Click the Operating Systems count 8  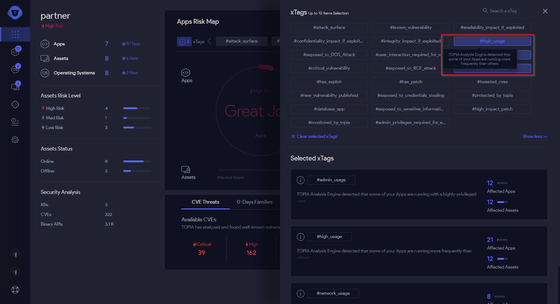106,73
